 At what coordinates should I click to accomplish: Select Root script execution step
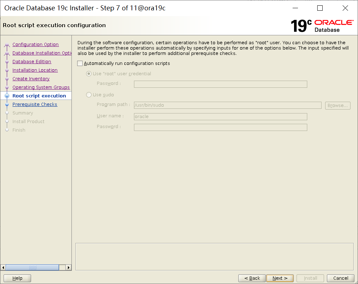click(39, 96)
